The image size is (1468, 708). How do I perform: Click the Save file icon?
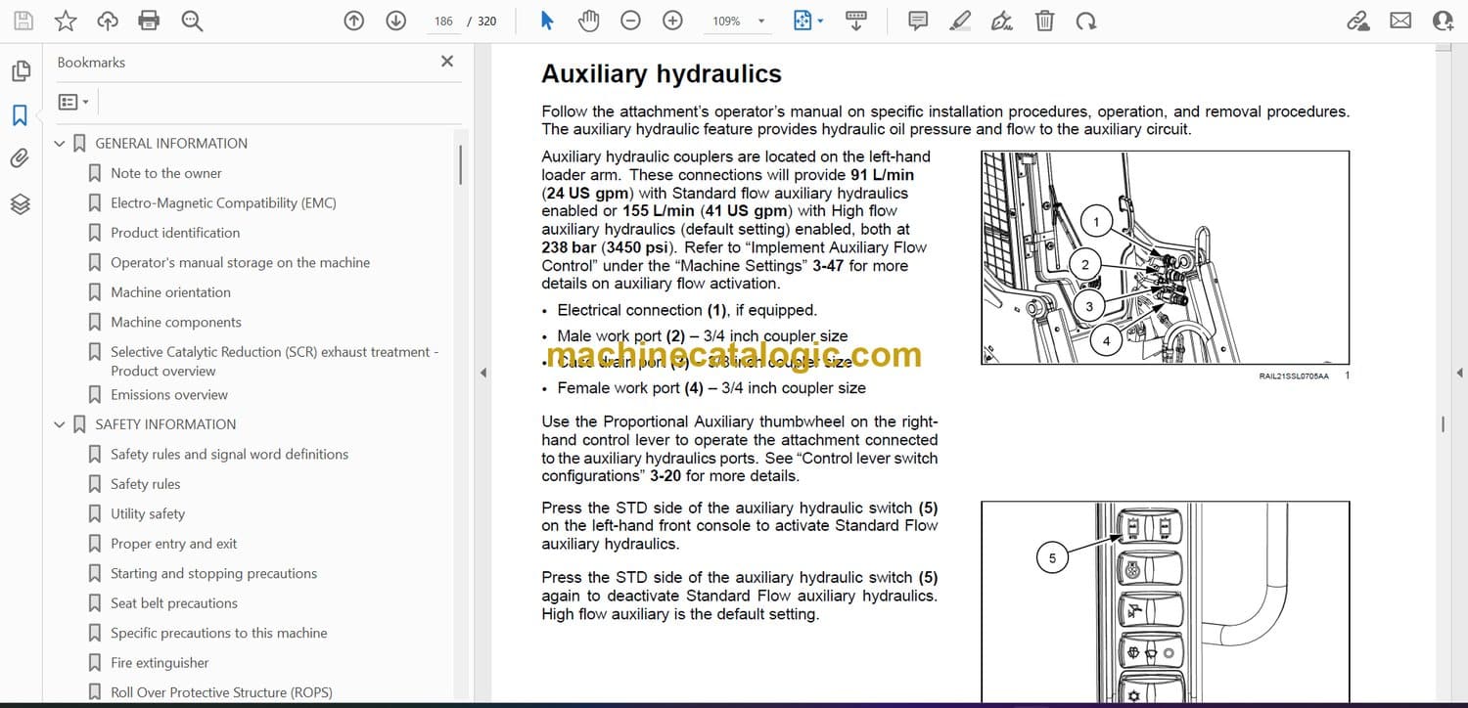click(x=23, y=21)
